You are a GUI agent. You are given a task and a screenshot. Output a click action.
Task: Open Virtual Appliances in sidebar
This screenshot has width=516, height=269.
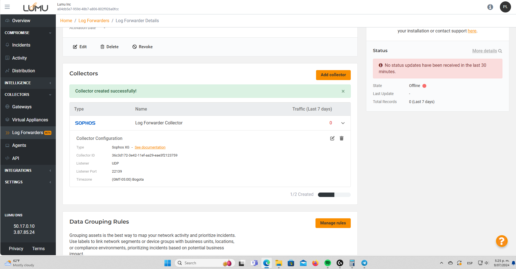pyautogui.click(x=30, y=120)
